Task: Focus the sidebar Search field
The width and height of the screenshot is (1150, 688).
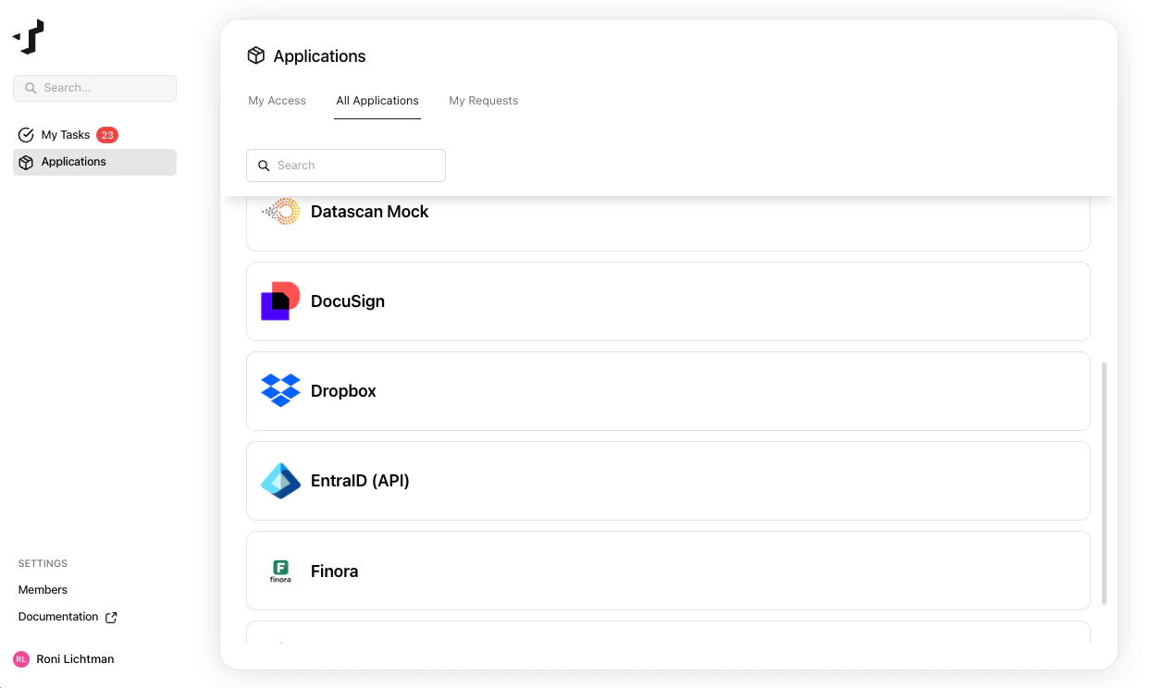Action: [94, 88]
